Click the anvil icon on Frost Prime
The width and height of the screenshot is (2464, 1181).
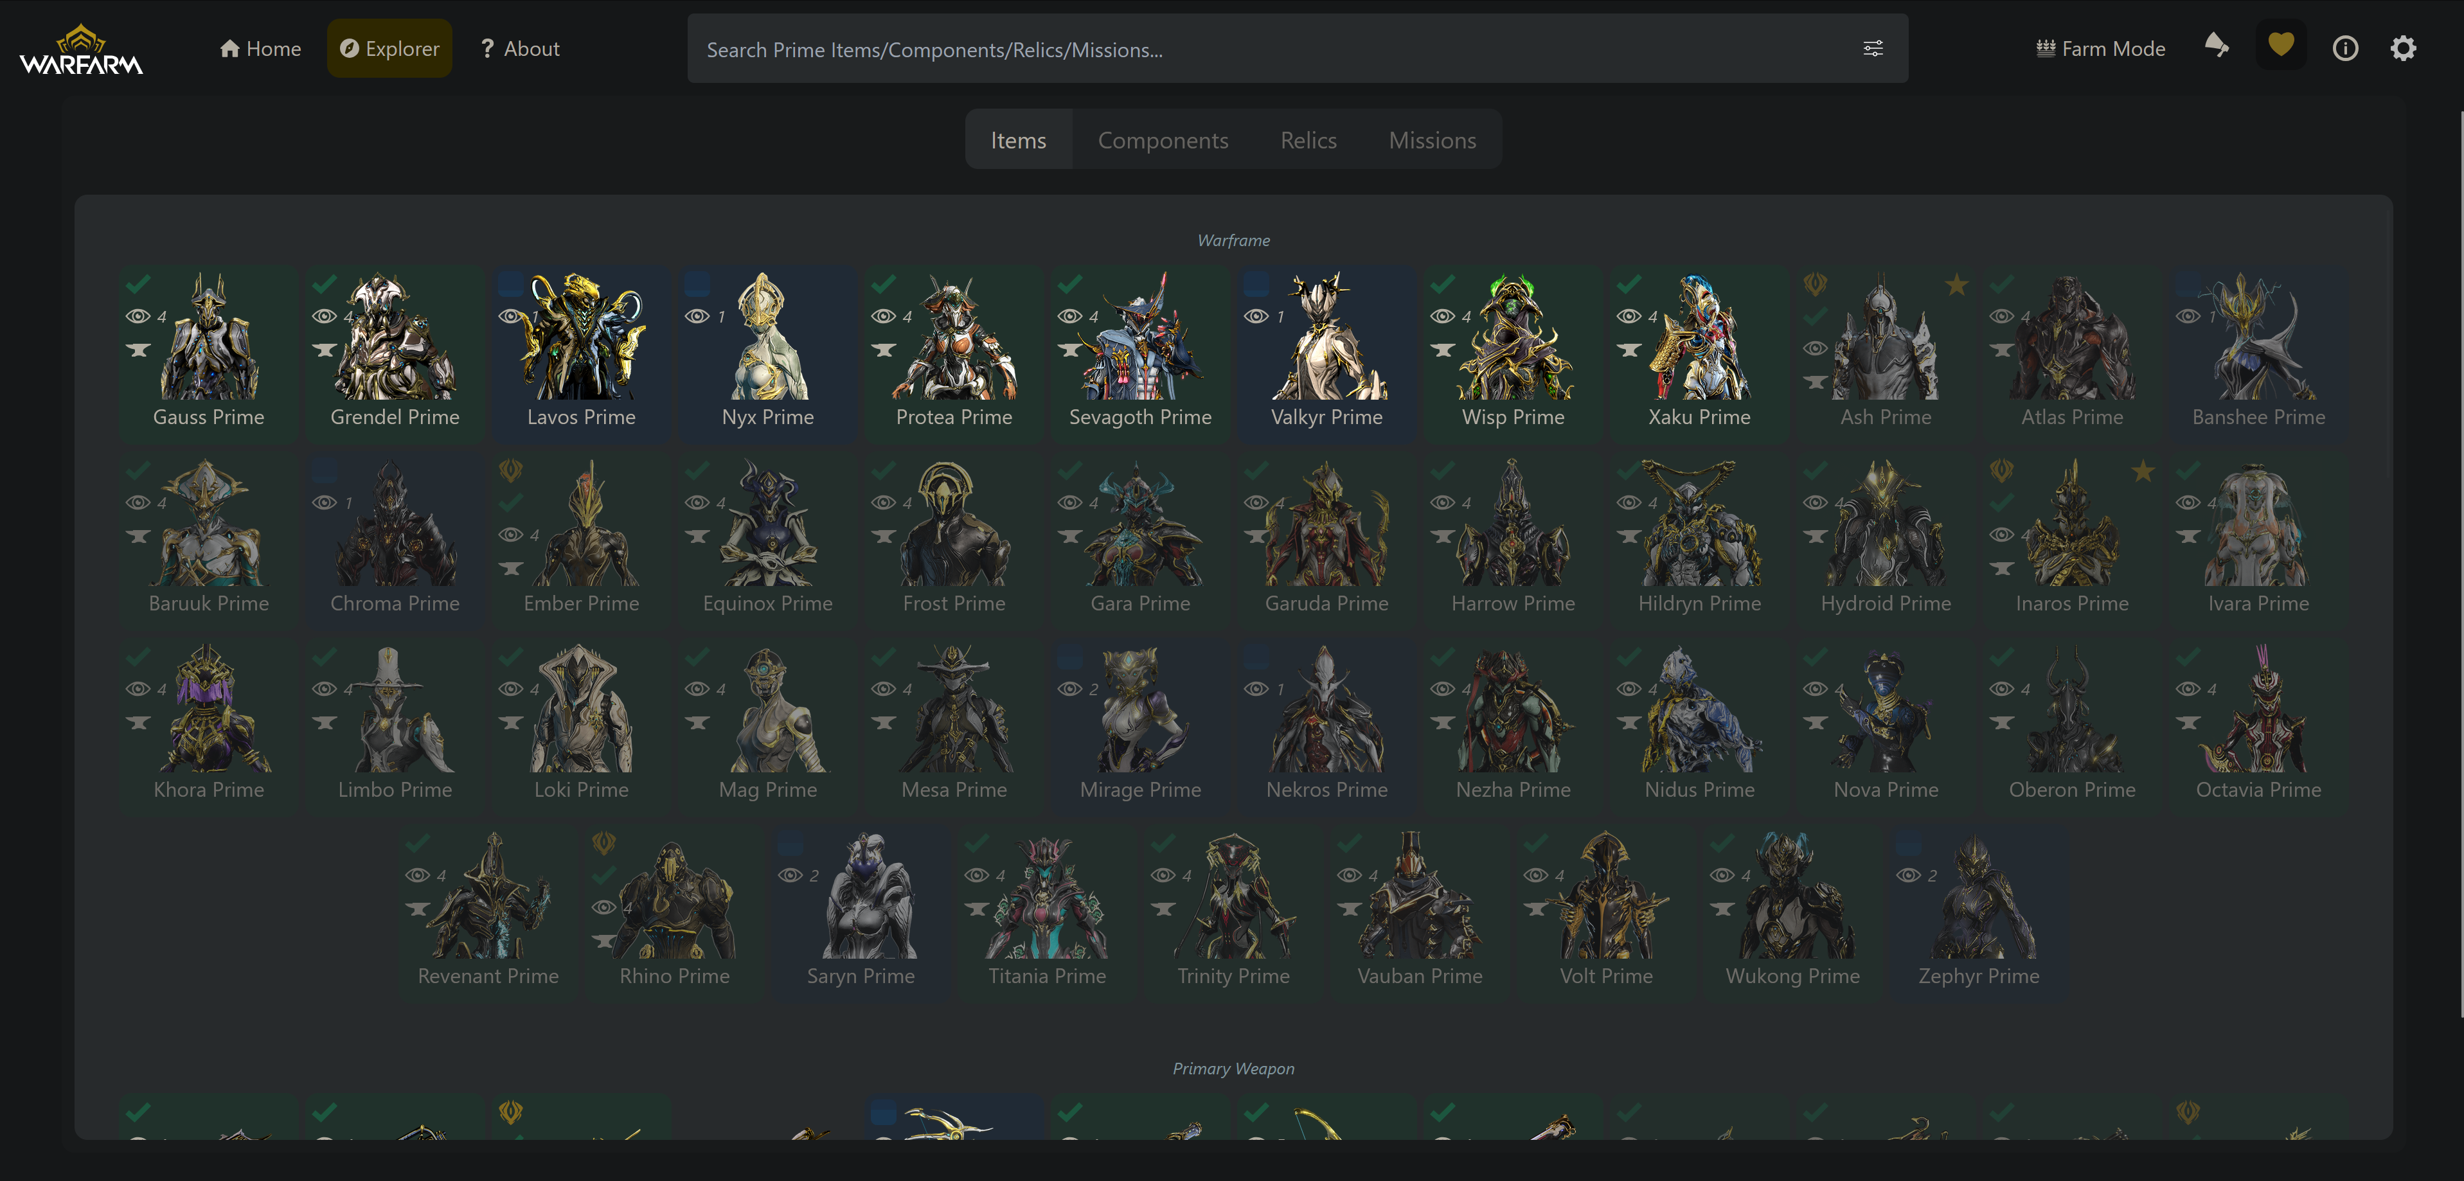coord(884,537)
